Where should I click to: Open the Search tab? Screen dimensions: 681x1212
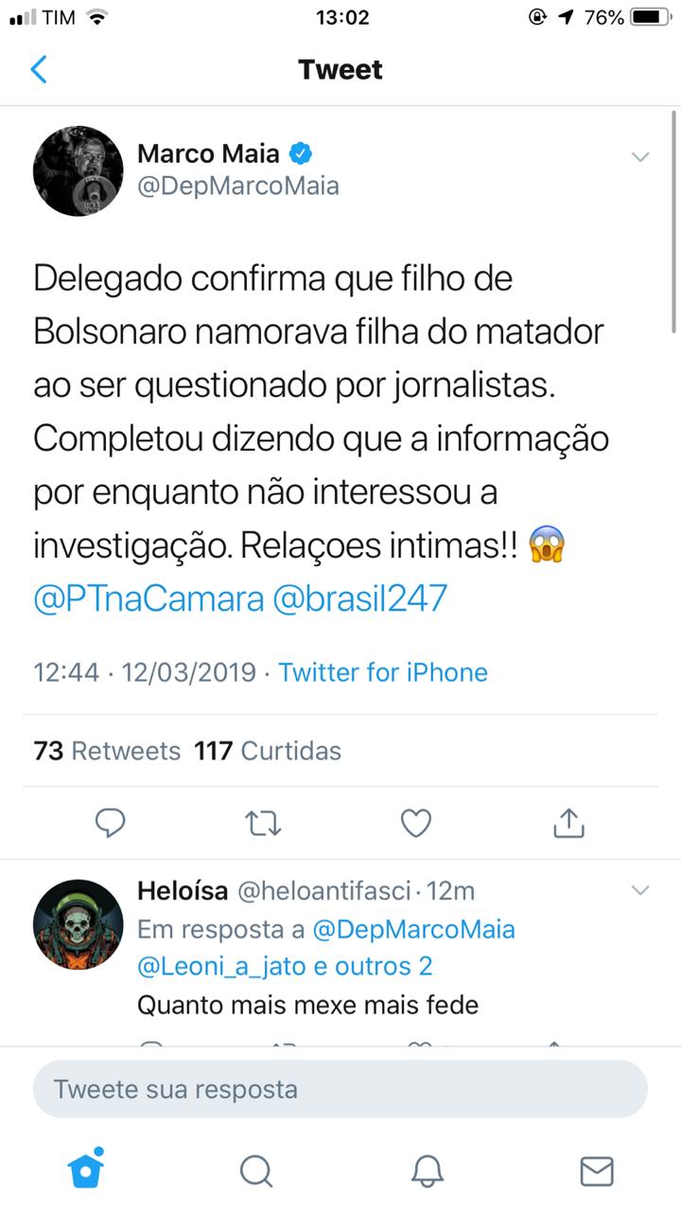point(255,1171)
